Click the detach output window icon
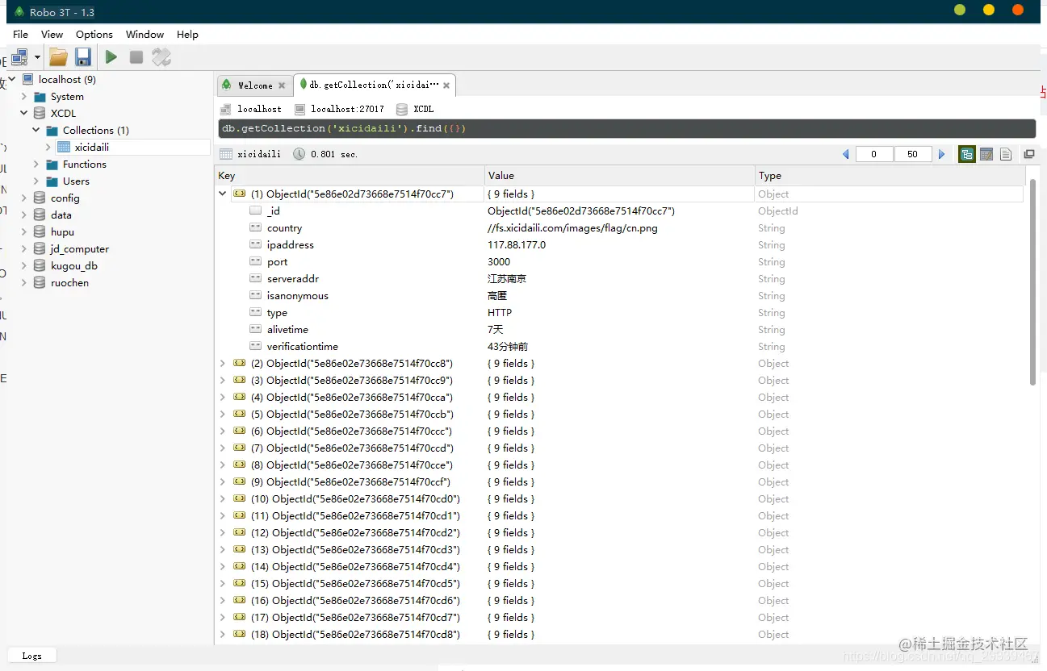Screen dimensions: 1047x671 click(1029, 154)
